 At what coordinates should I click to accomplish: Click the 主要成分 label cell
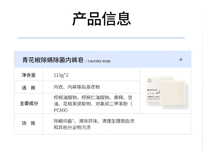click(29, 103)
